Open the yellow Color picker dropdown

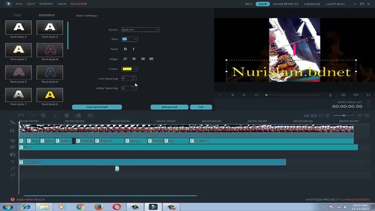129,69
